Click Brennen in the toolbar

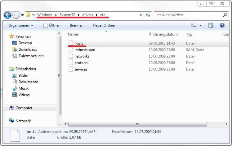pos(76,25)
